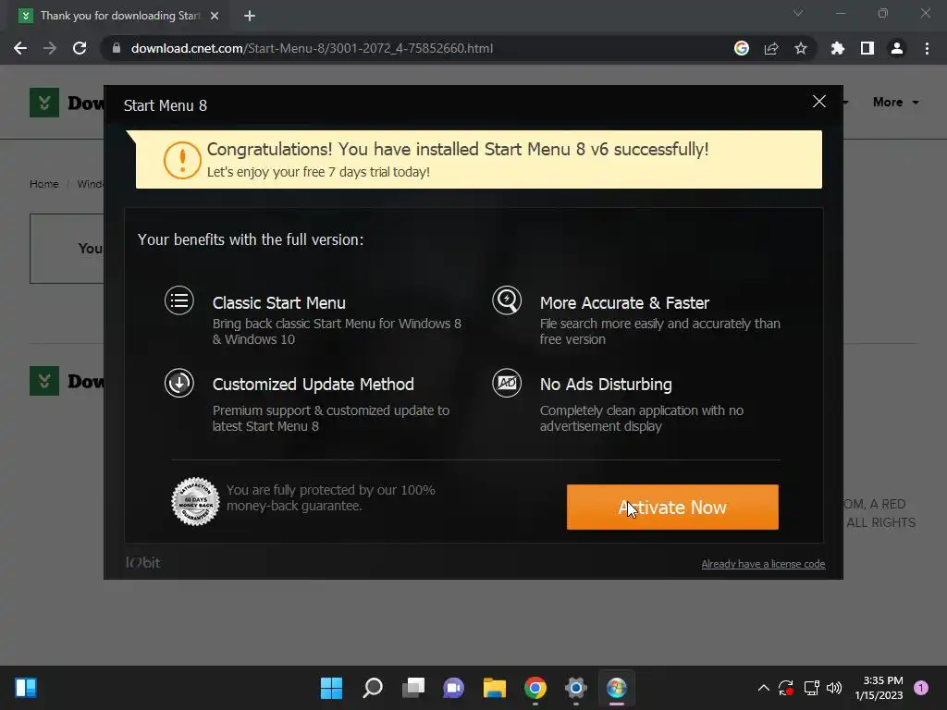This screenshot has height=710, width=947.
Task: Go back in Chrome browser
Action: point(20,48)
